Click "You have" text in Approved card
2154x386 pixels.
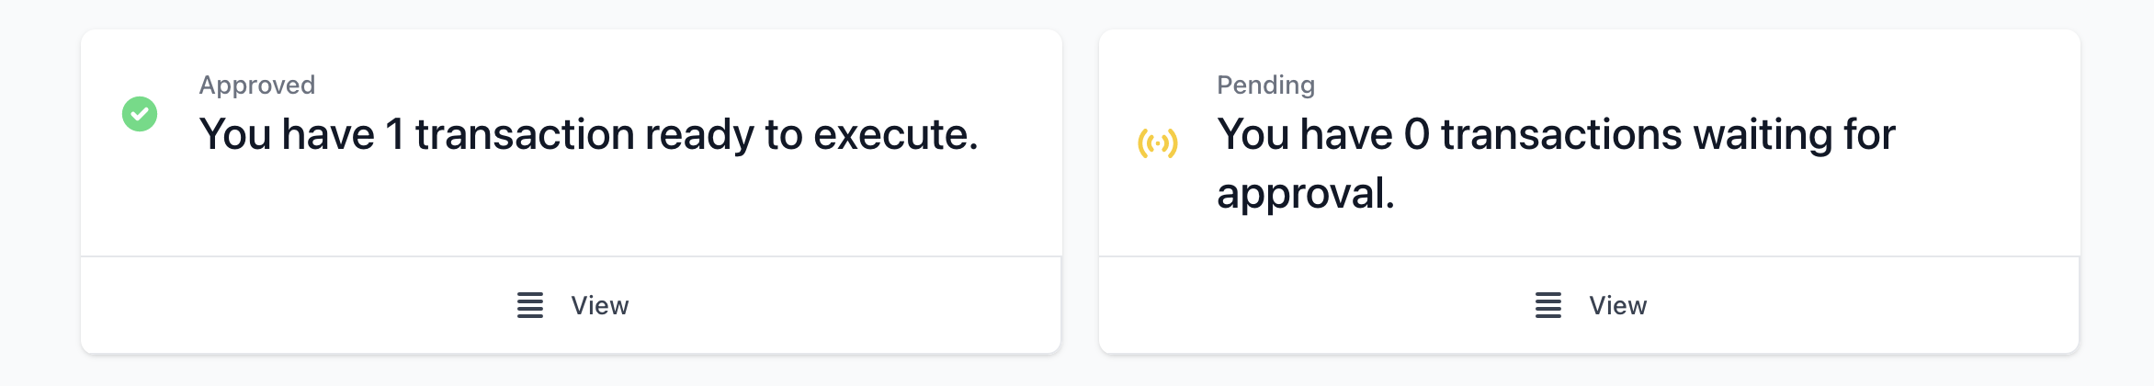[287, 134]
